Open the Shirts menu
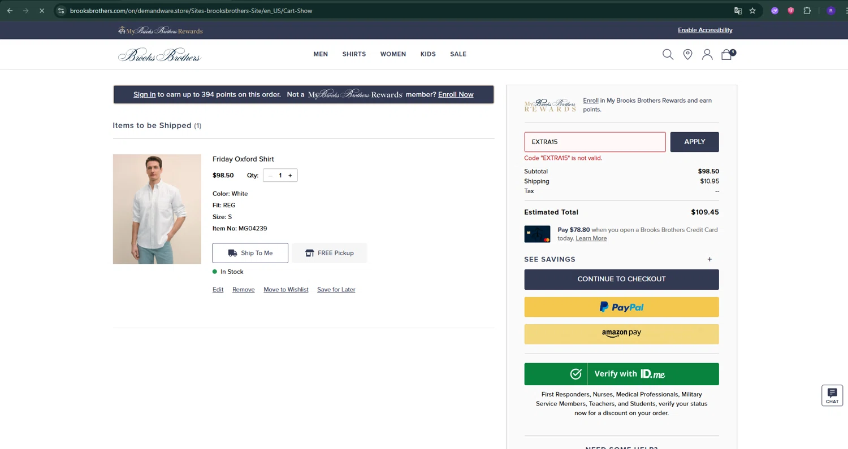Screen dimensions: 848x449 point(354,54)
